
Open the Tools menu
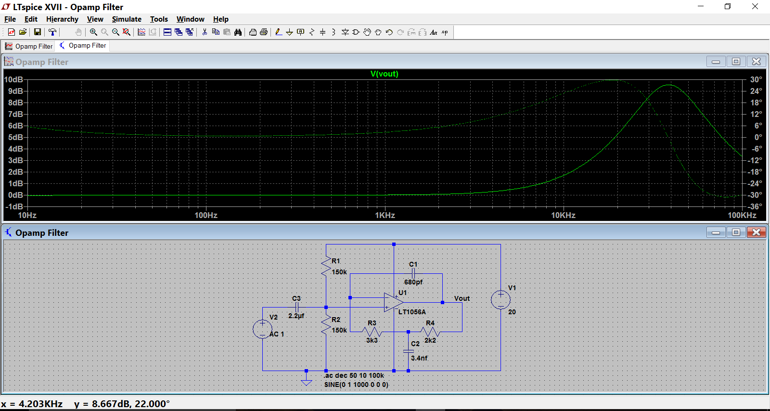pos(159,19)
